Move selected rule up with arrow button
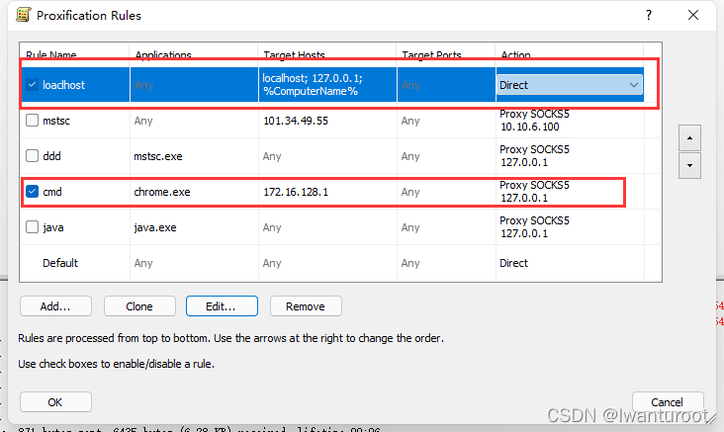724x432 pixels. click(x=689, y=138)
